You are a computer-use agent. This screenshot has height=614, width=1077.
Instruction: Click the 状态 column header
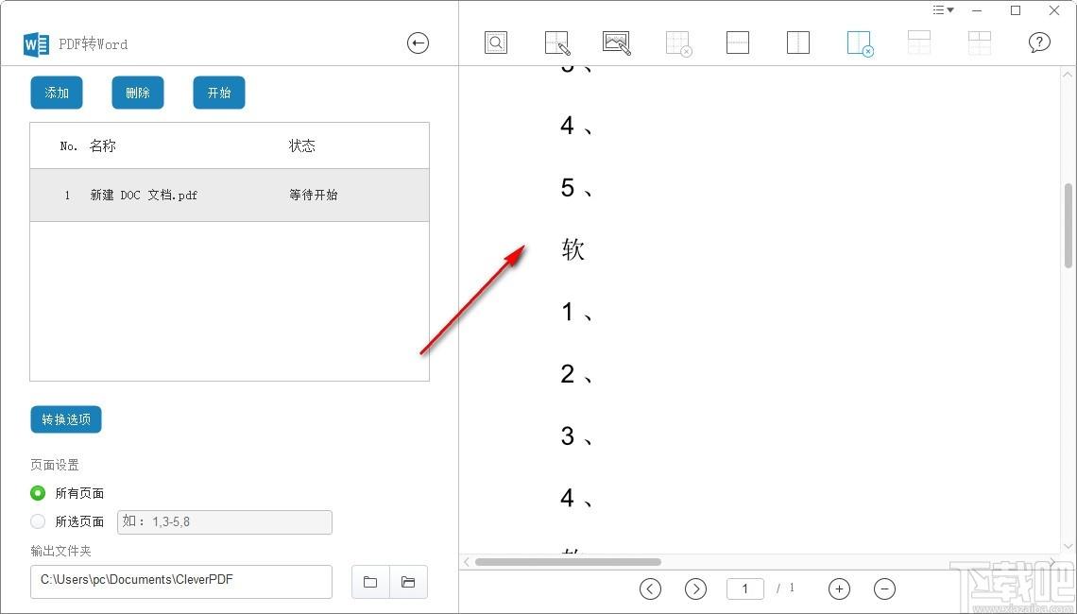click(301, 145)
